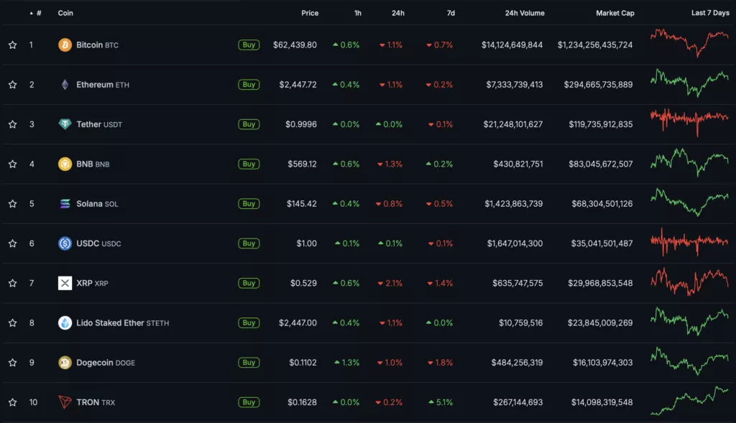Click the Tether USDT logo icon
The width and height of the screenshot is (736, 423).
65,124
